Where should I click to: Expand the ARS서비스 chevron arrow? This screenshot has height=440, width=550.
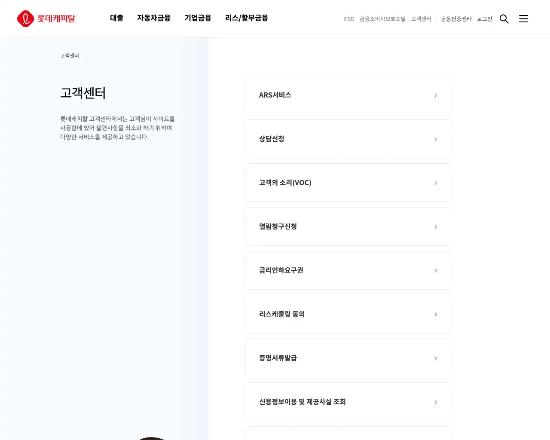[x=436, y=95]
